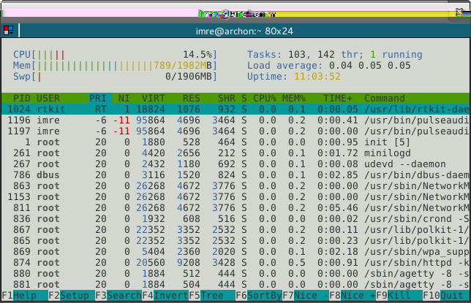This screenshot has width=471, height=303.
Task: Sort by the Command column header
Action: 385,99
